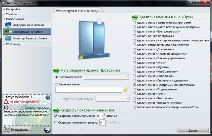Viewport: 212px width, 136px height.
Task: Check Удалить список закреплённых программ
Action: [134, 23]
